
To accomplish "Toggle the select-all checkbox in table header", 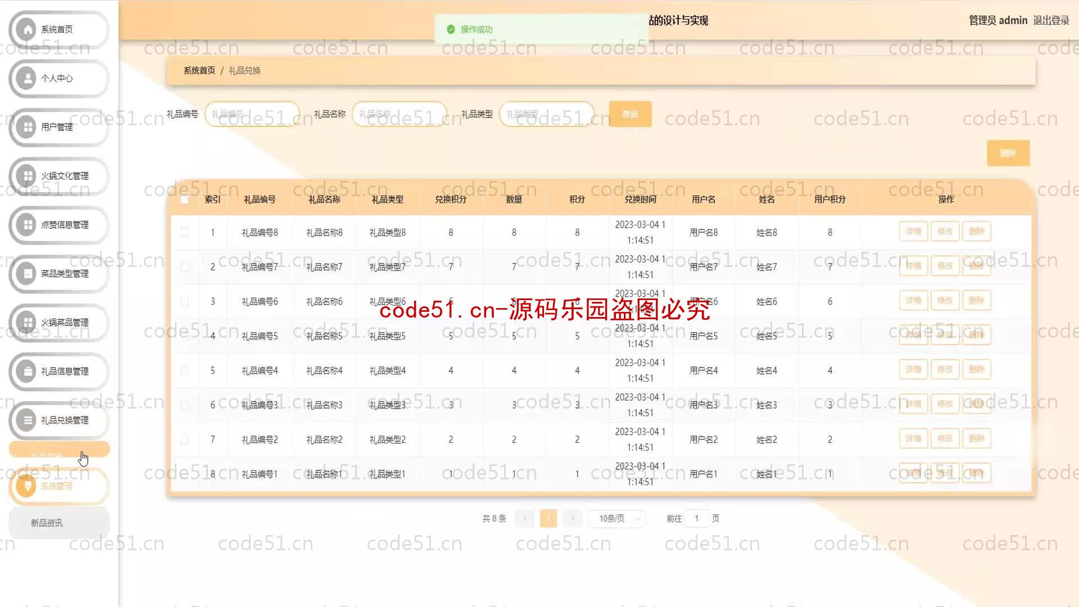I will 184,200.
